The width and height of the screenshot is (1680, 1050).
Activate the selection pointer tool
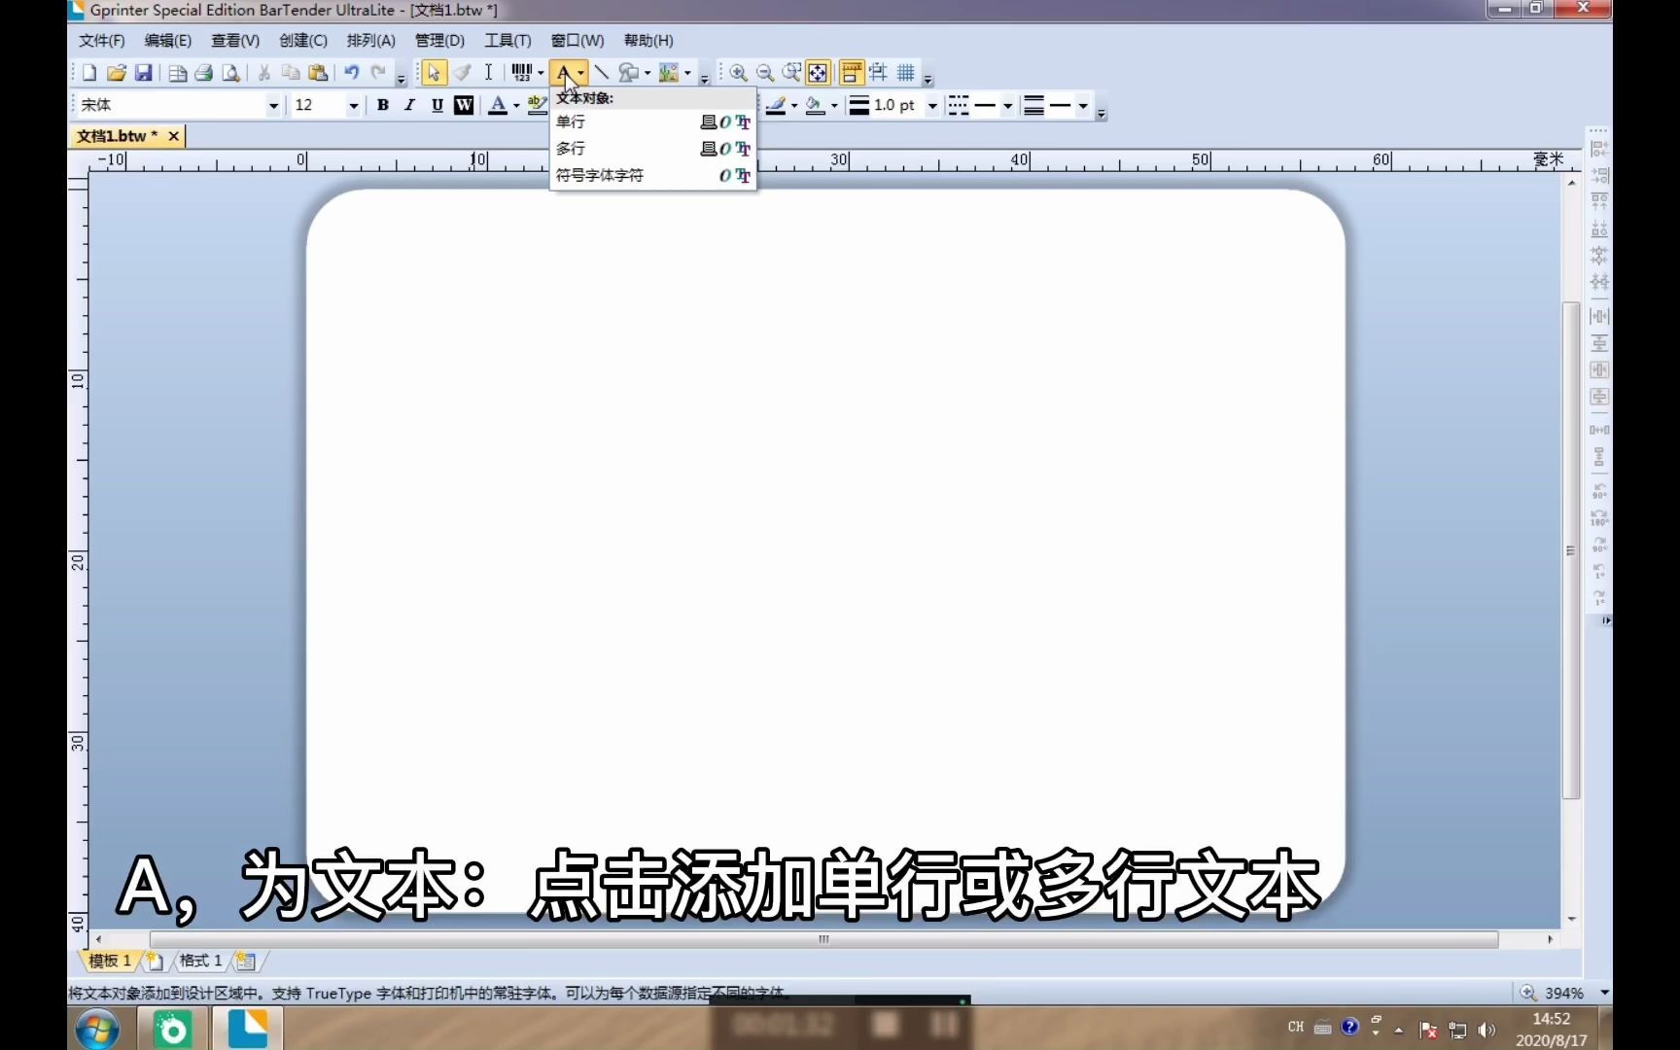[x=434, y=73]
